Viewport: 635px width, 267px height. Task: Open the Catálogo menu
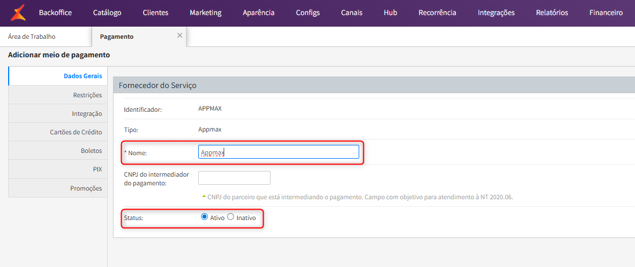(107, 13)
